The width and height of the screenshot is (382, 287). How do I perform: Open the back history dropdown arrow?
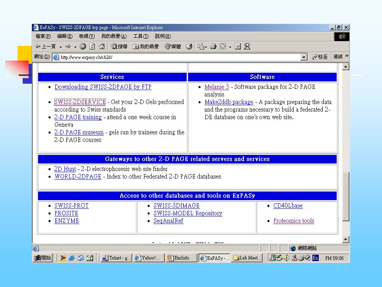click(60, 47)
